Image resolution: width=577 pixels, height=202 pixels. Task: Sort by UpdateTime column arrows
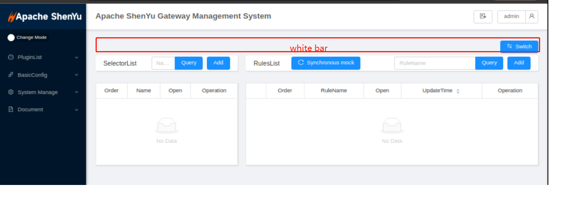click(x=458, y=91)
